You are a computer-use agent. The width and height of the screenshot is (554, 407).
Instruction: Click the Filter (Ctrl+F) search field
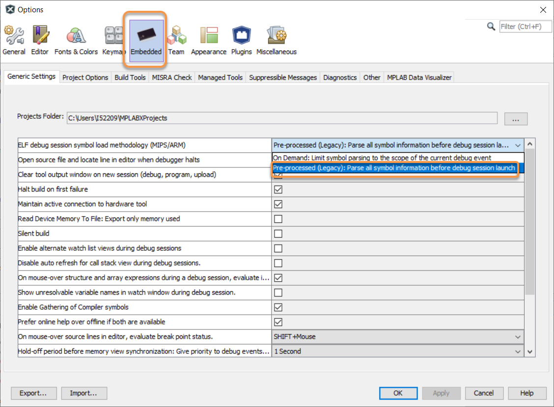click(525, 27)
